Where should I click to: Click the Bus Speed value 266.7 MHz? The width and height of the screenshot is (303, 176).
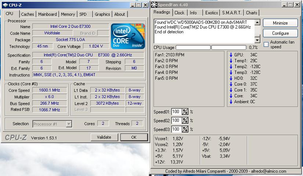point(50,103)
